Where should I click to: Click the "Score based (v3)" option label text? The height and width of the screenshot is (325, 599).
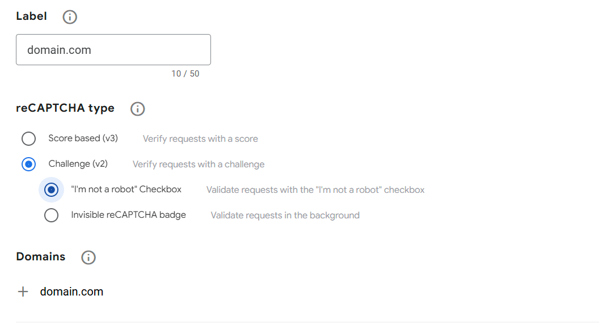click(x=83, y=138)
